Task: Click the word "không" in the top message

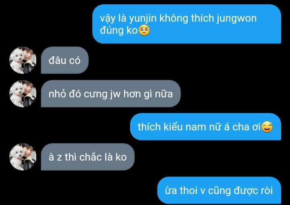Action: pyautogui.click(x=174, y=18)
